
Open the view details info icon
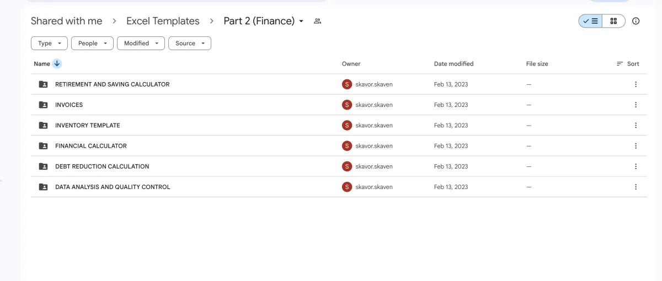[636, 21]
